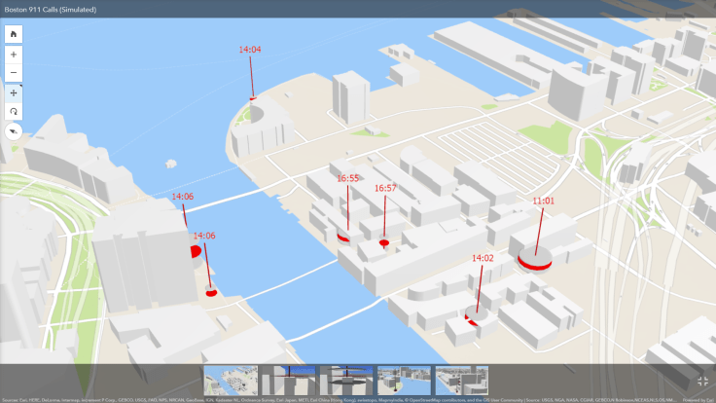Click the Boston 911 Calls title
The height and width of the screenshot is (403, 716).
tap(49, 9)
